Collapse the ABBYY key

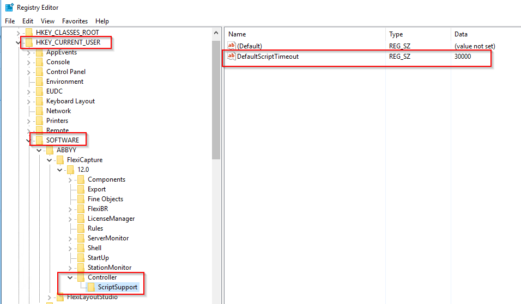point(39,150)
